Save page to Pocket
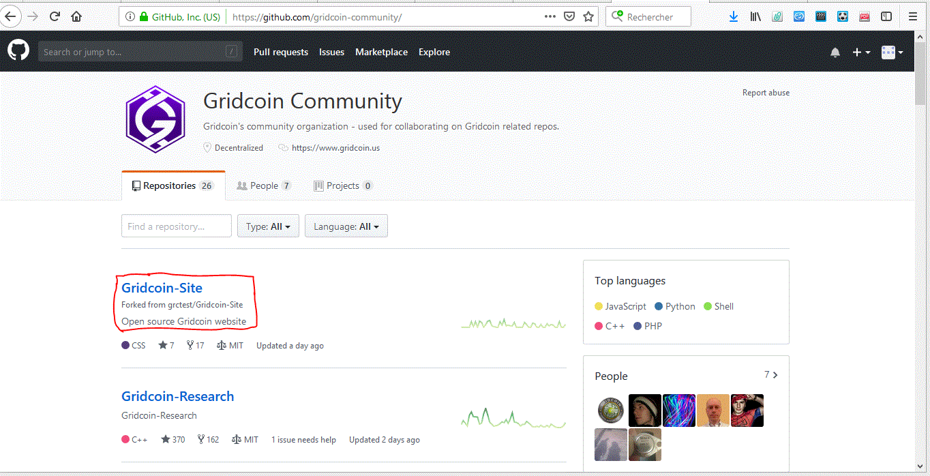 (x=569, y=17)
